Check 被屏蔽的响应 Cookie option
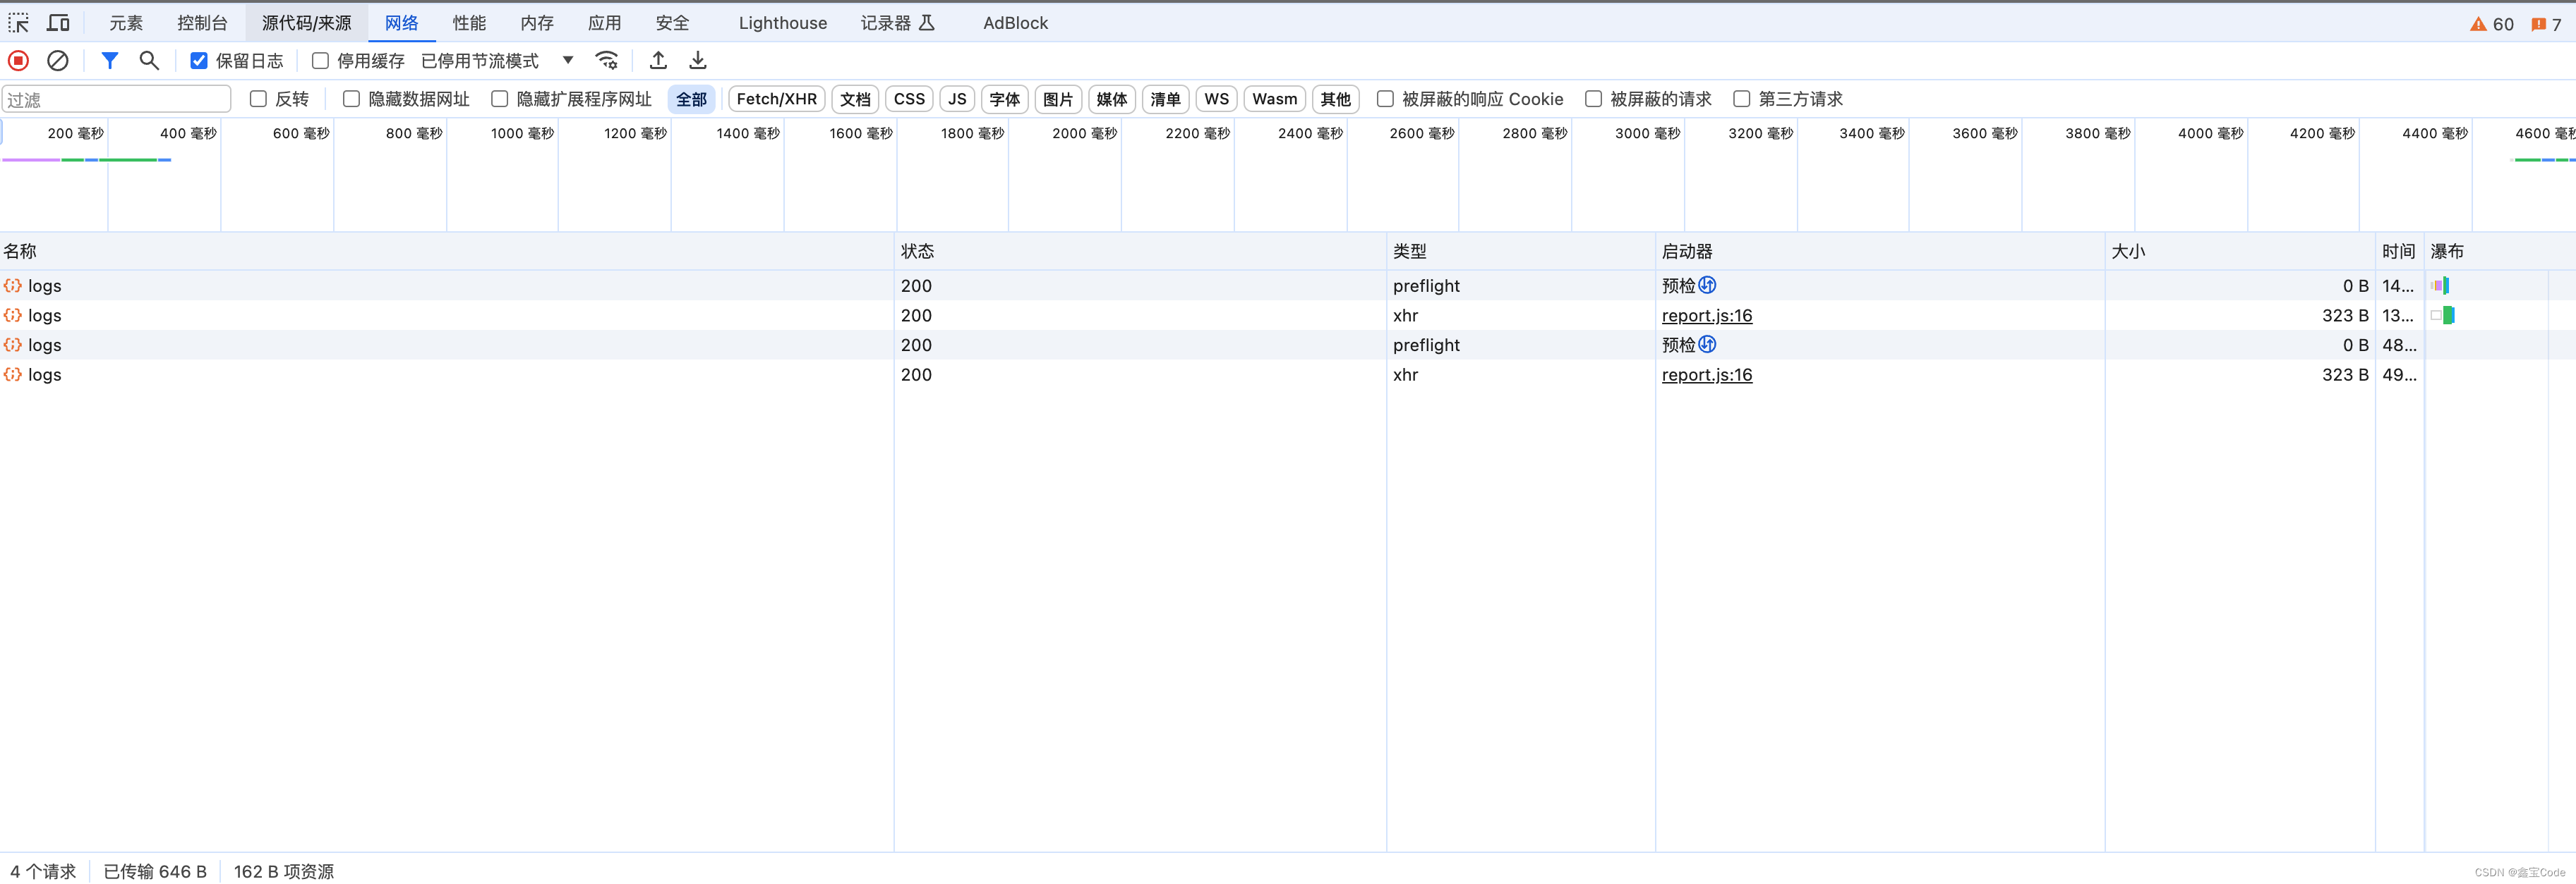The height and width of the screenshot is (884, 2576). tap(1385, 99)
